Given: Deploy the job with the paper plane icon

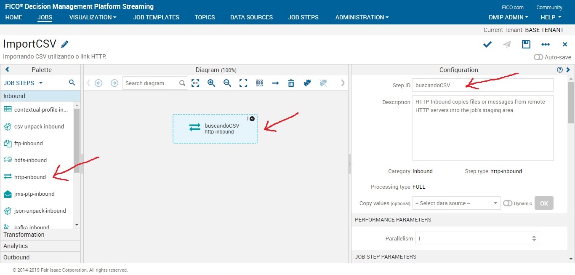Looking at the screenshot, I should point(506,44).
